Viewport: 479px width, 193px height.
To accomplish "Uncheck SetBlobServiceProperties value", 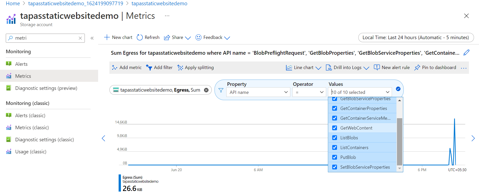I will [335, 167].
